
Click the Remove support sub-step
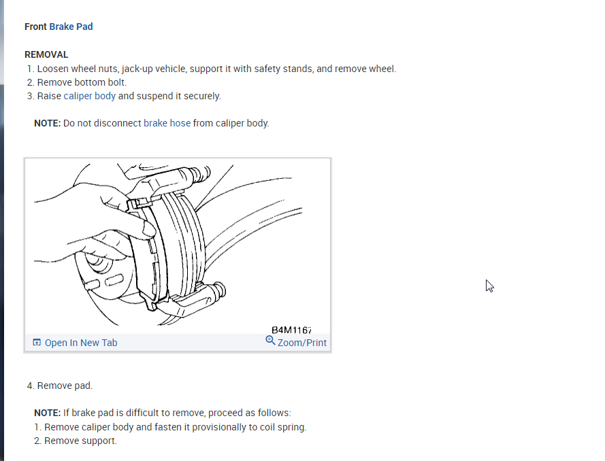pos(76,441)
